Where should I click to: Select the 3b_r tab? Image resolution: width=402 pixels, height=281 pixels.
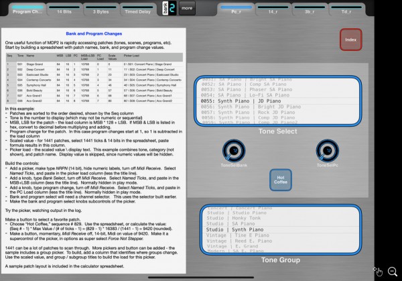(x=310, y=9)
